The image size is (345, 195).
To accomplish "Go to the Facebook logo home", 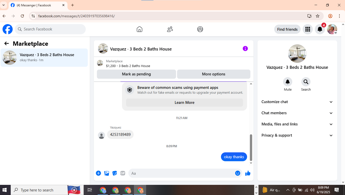I will coord(8,29).
